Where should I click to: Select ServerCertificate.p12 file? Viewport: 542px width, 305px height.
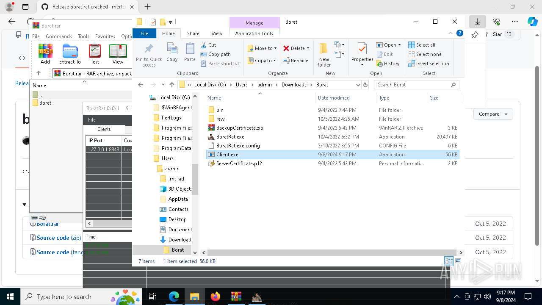[x=239, y=164]
